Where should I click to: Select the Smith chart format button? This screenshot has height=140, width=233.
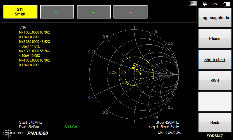tap(215, 60)
